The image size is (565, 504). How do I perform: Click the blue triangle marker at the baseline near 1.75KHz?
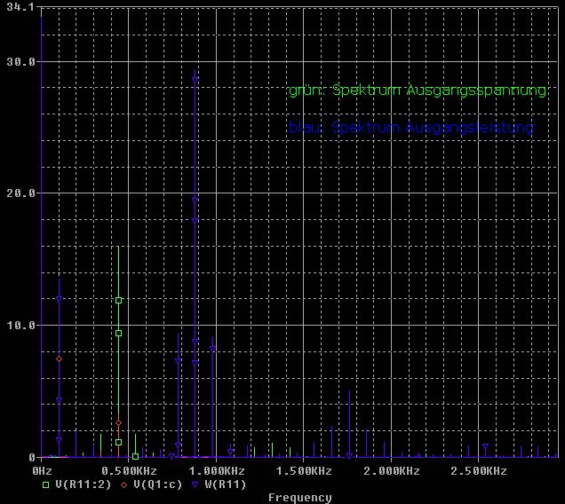pyautogui.click(x=349, y=456)
